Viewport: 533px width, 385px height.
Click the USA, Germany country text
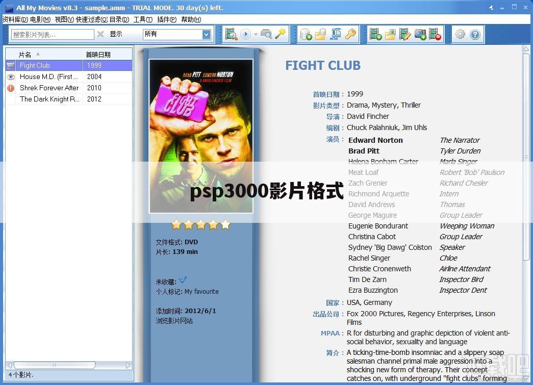point(369,302)
